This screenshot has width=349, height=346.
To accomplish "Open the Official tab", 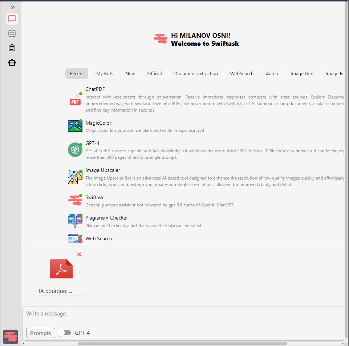I will pos(154,73).
